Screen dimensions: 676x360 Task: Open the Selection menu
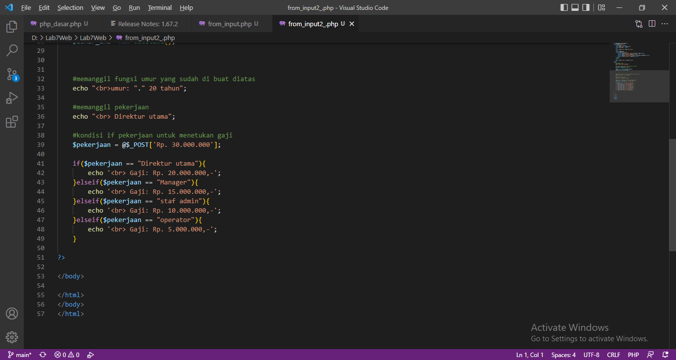70,7
